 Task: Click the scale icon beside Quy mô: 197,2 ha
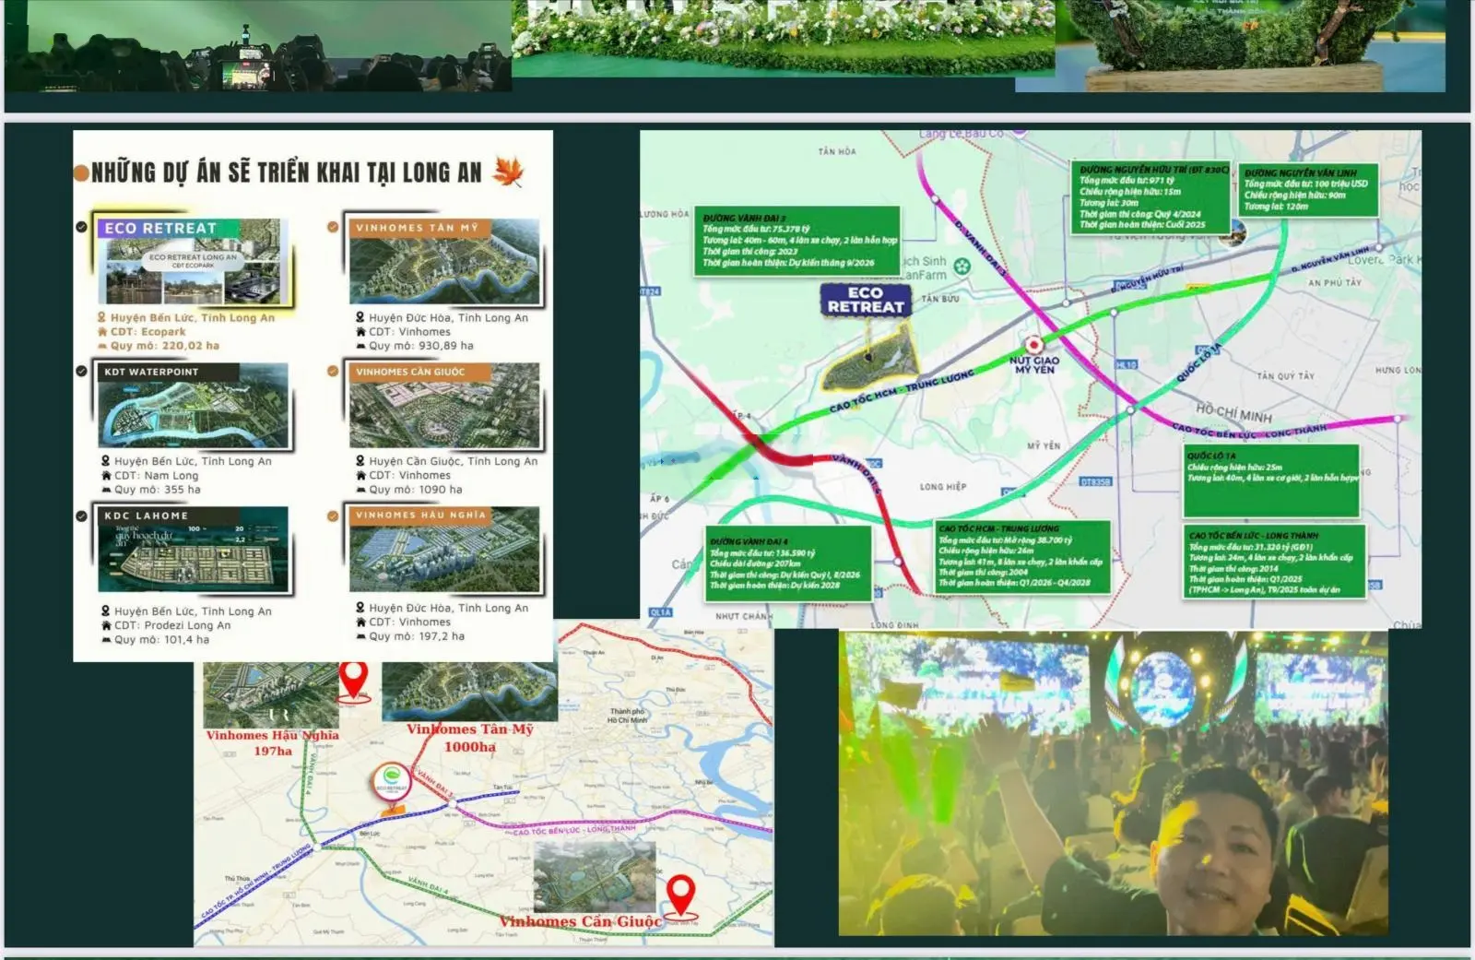360,636
